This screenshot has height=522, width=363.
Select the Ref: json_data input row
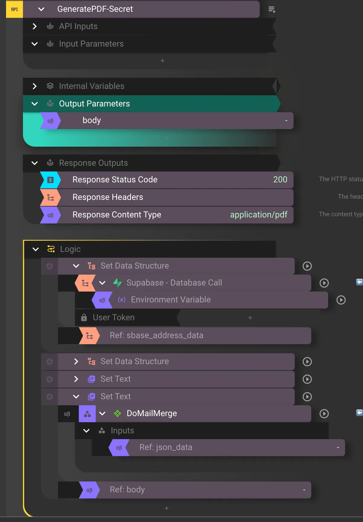click(x=166, y=448)
